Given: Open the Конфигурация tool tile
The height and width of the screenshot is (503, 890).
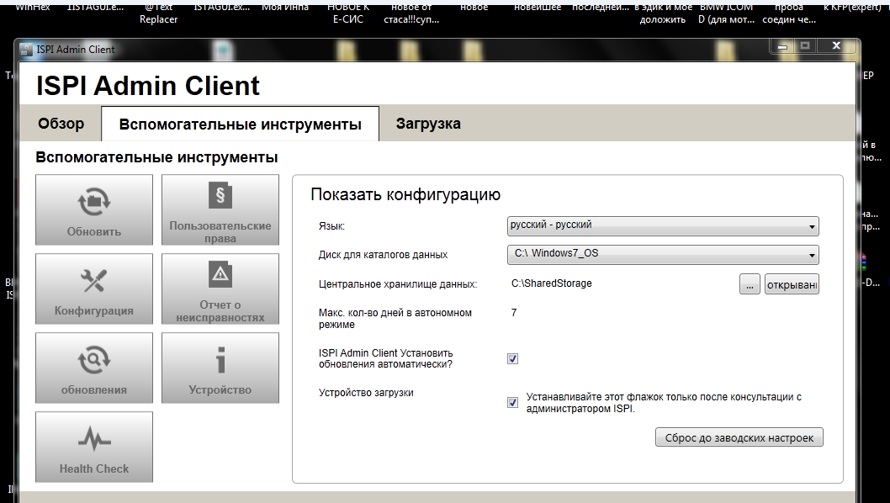Looking at the screenshot, I should 94,289.
